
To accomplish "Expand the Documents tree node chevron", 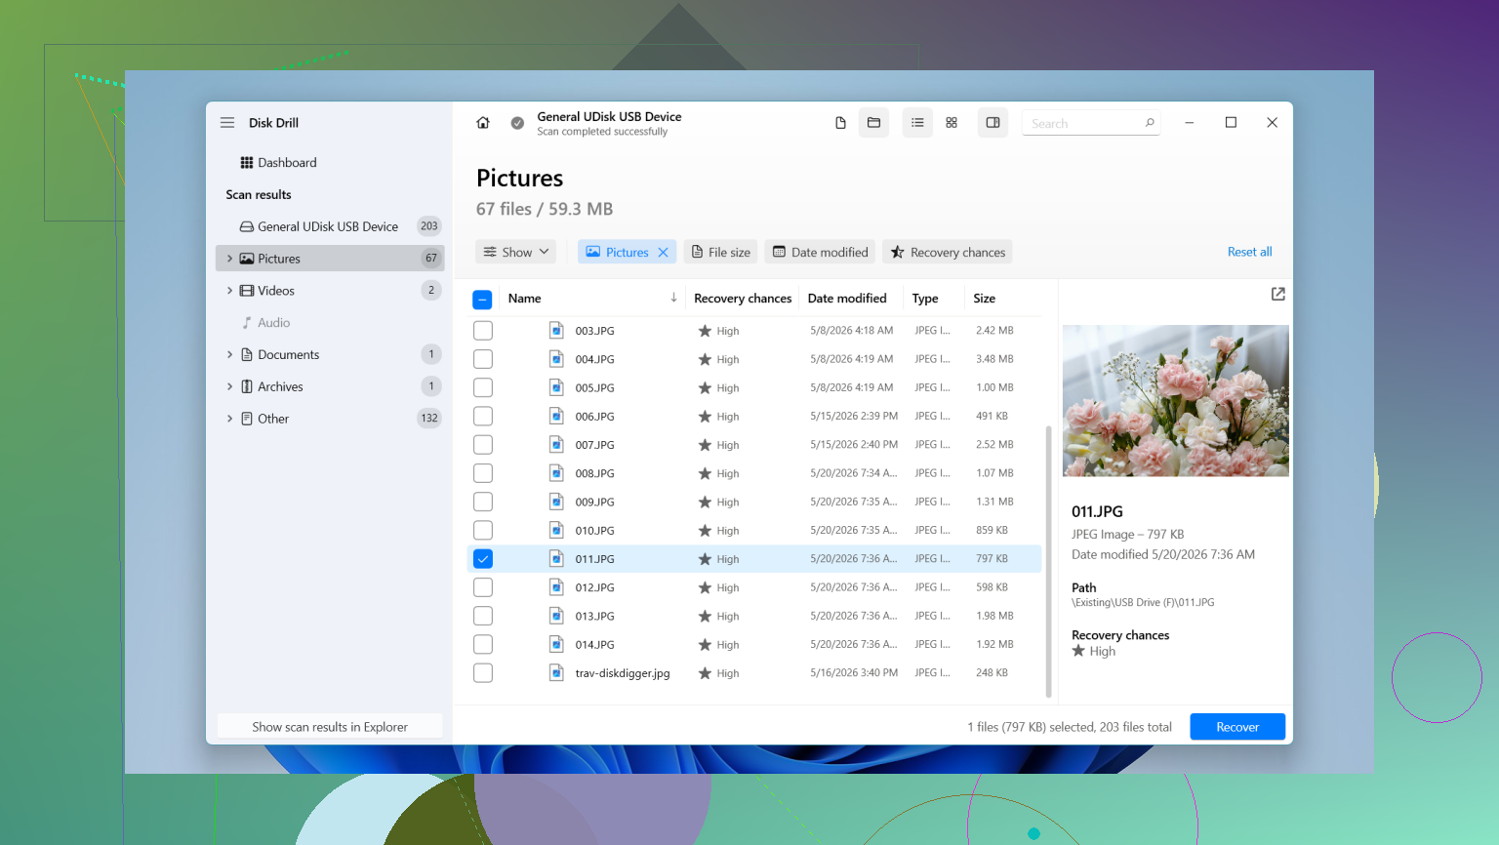I will [x=230, y=354].
